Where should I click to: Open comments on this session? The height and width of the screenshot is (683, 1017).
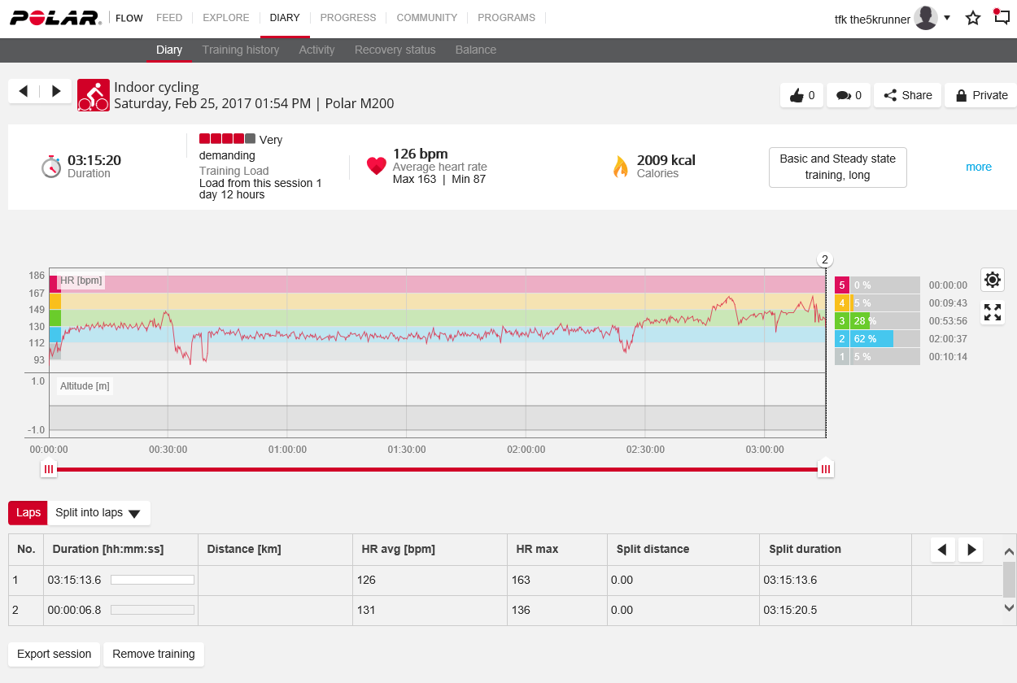click(849, 95)
